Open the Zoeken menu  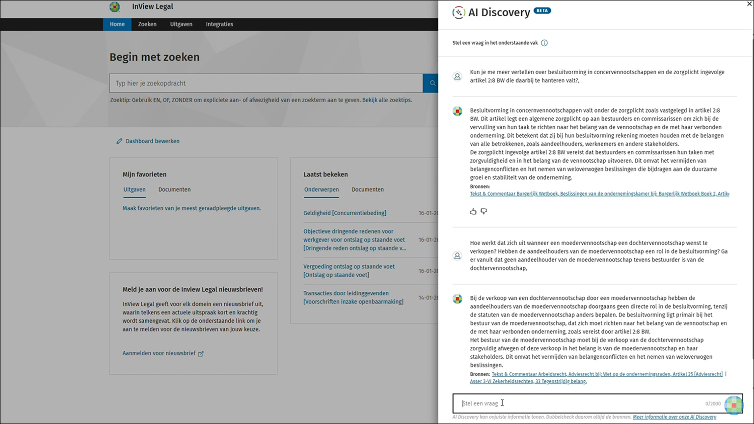(x=147, y=24)
